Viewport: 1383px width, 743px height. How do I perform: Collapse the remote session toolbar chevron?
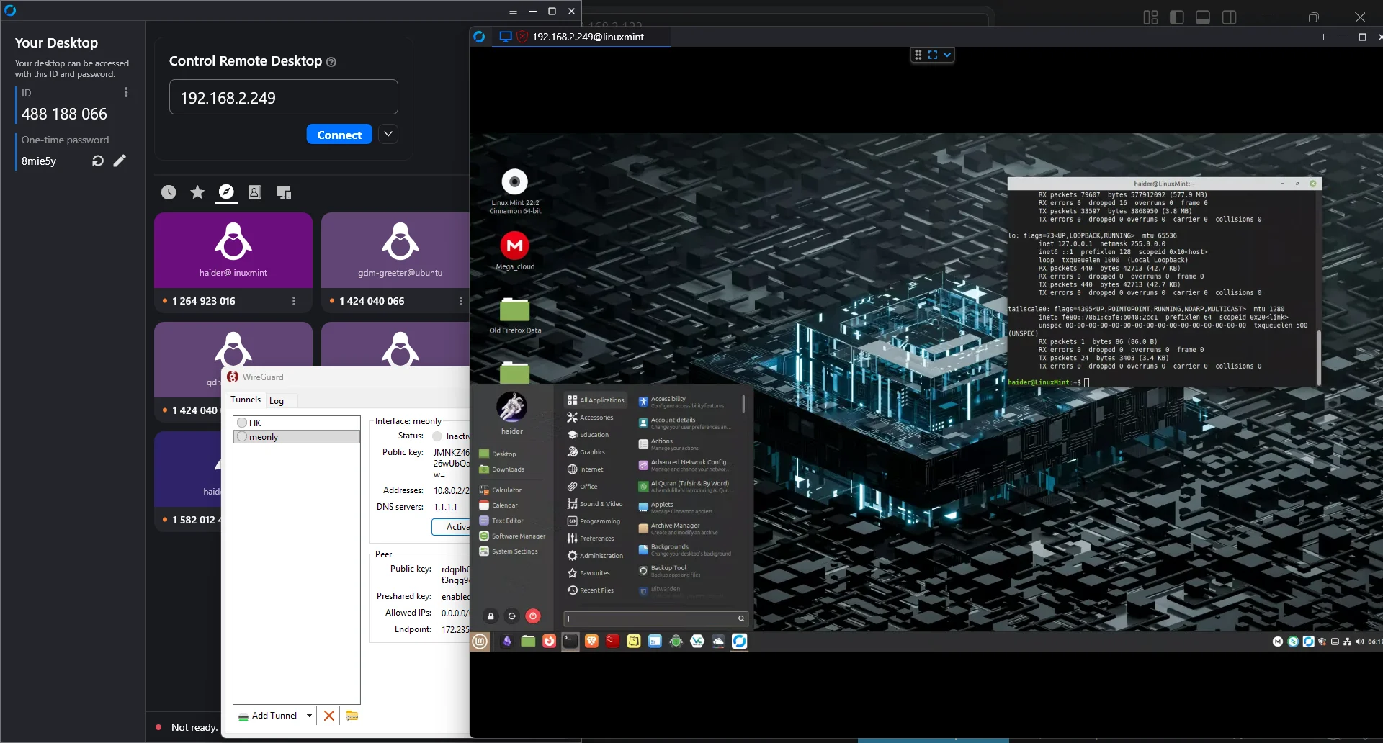click(x=947, y=55)
